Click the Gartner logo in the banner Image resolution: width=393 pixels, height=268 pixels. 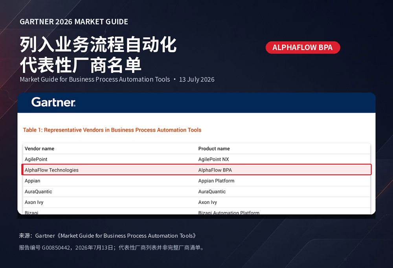[53, 102]
